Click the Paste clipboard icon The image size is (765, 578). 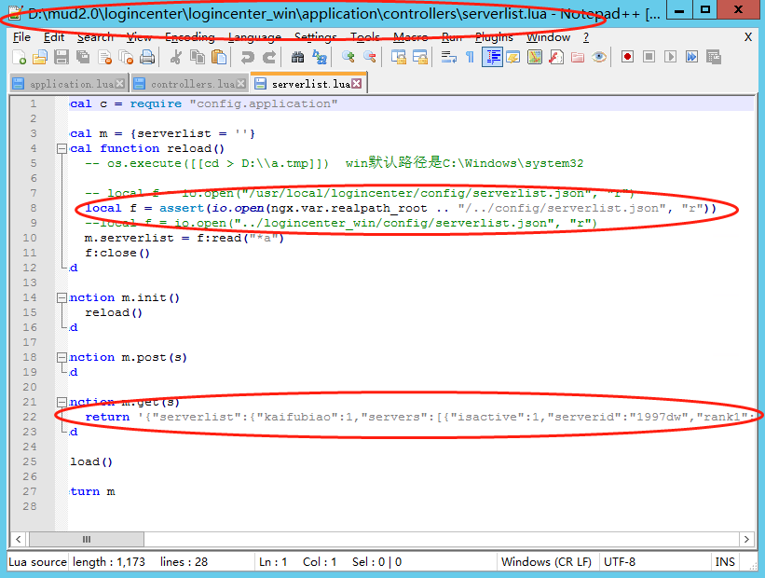219,57
